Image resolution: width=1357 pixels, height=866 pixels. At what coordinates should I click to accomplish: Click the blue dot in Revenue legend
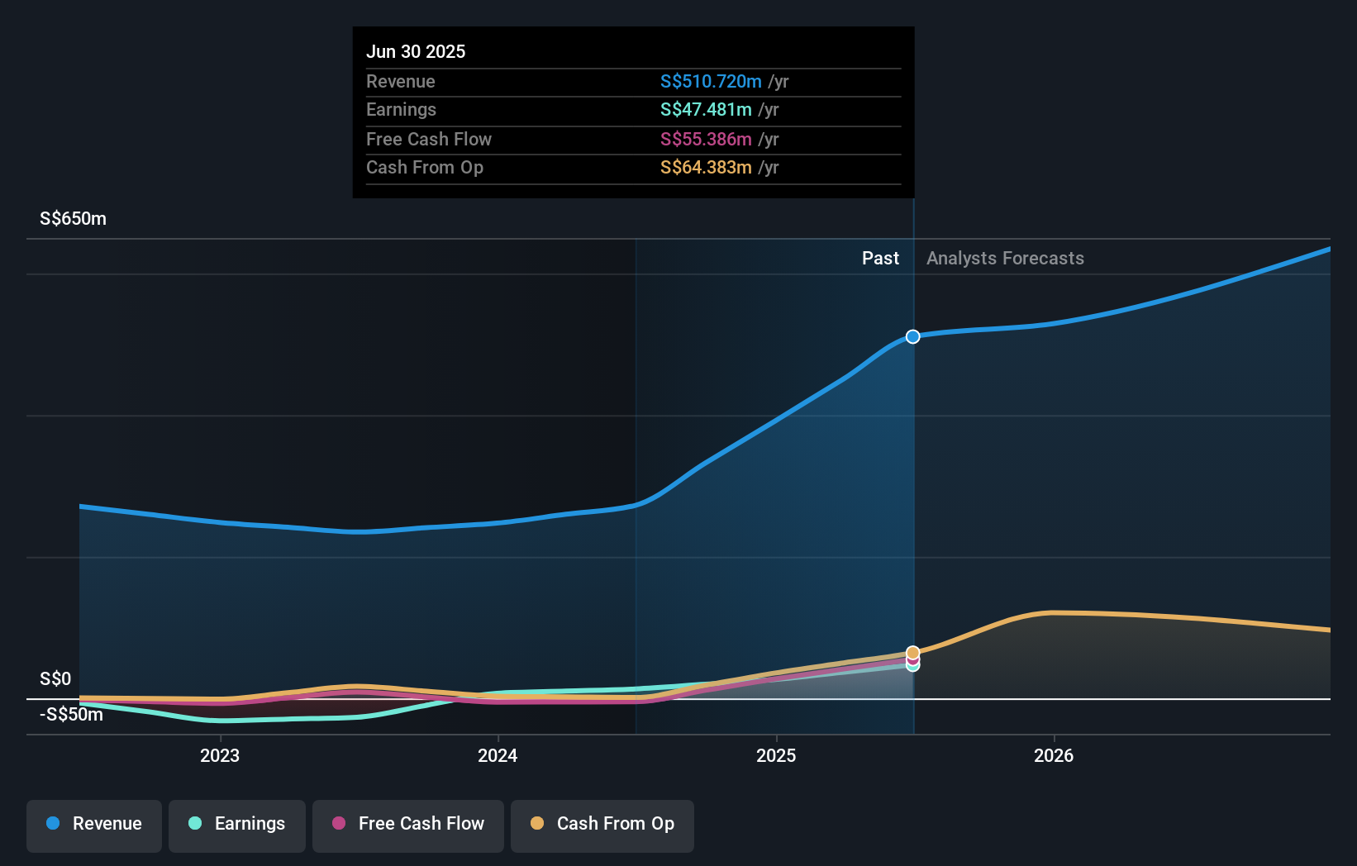pyautogui.click(x=53, y=823)
